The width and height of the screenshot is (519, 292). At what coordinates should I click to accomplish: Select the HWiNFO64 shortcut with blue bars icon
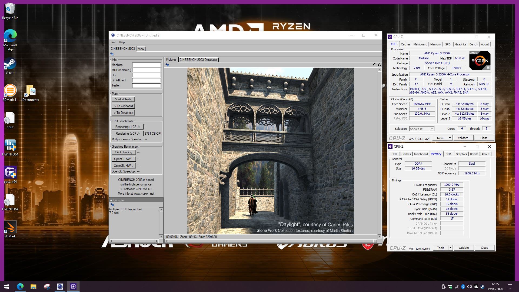10,148
